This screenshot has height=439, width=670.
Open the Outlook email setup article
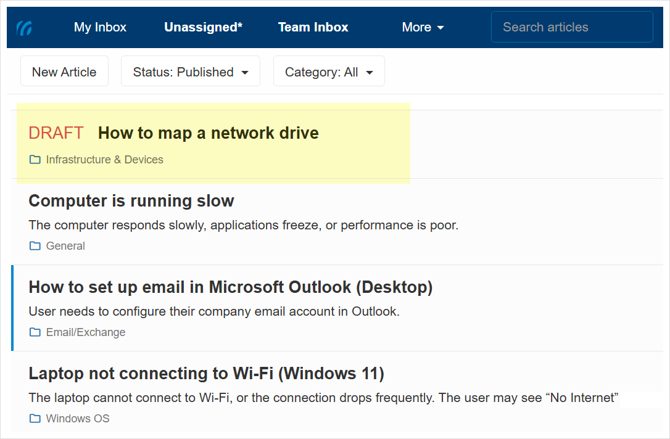tap(230, 287)
